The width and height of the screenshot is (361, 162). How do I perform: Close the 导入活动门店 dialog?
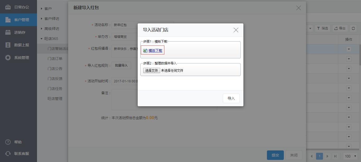pos(236,30)
